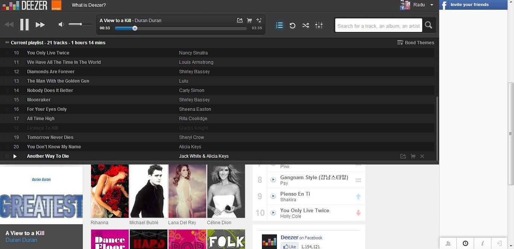The image size is (514, 249).
Task: Click the Orange partner logo
Action: point(56,5)
